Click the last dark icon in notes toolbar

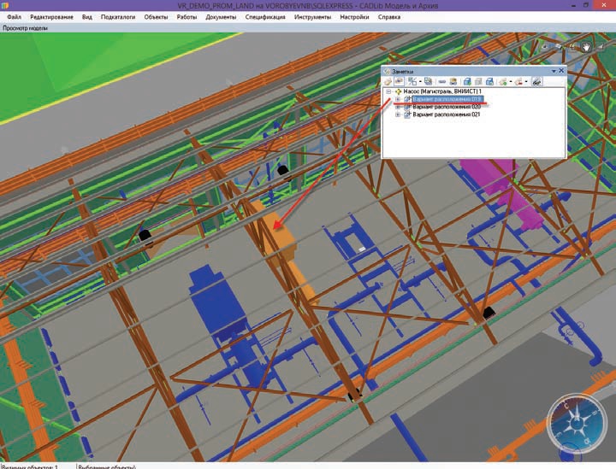537,81
